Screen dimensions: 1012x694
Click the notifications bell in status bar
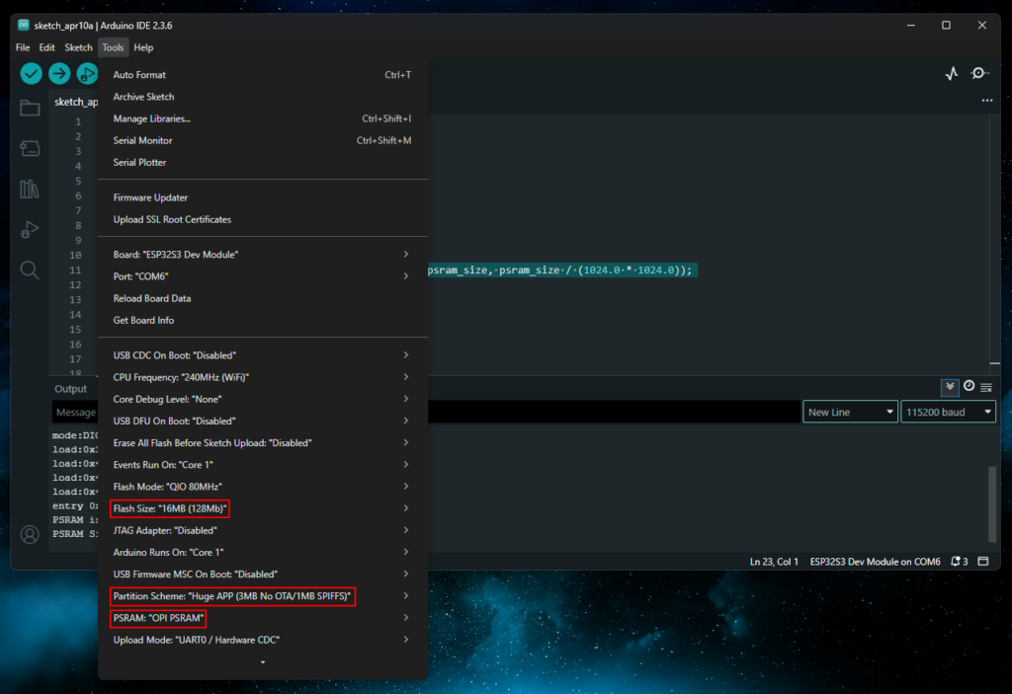(958, 562)
